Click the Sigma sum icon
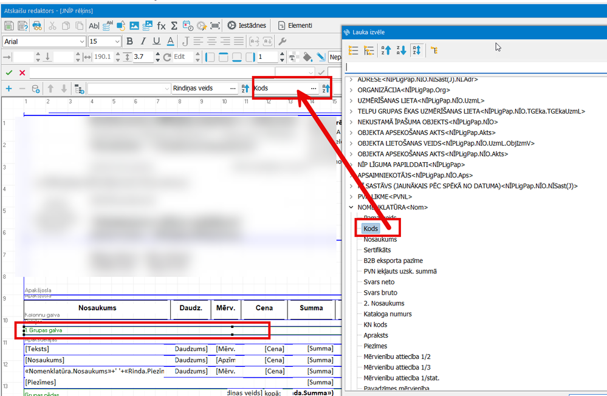 (x=174, y=26)
